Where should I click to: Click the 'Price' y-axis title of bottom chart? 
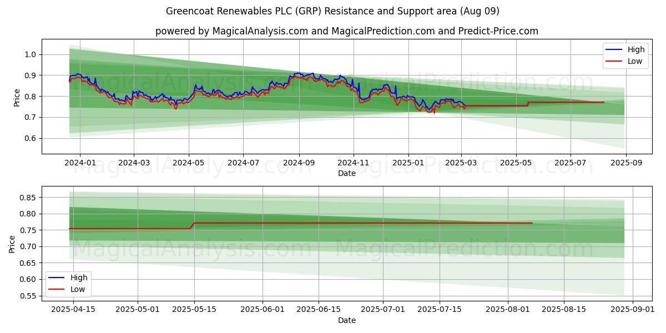click(12, 244)
